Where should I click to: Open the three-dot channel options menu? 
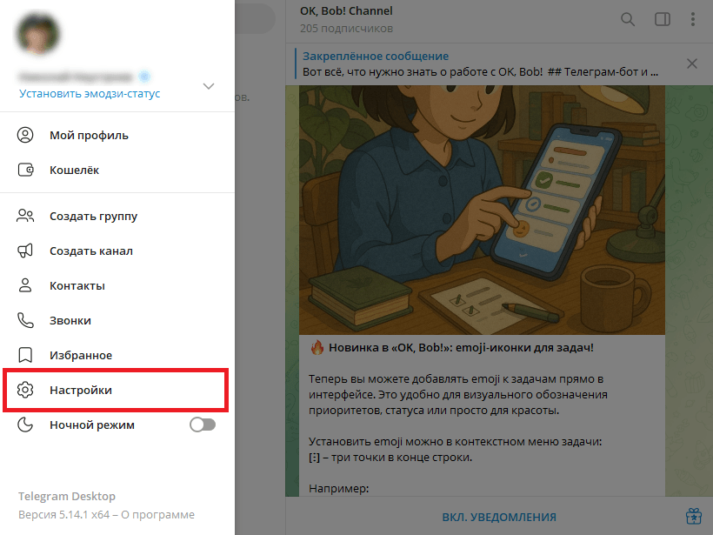pyautogui.click(x=693, y=19)
